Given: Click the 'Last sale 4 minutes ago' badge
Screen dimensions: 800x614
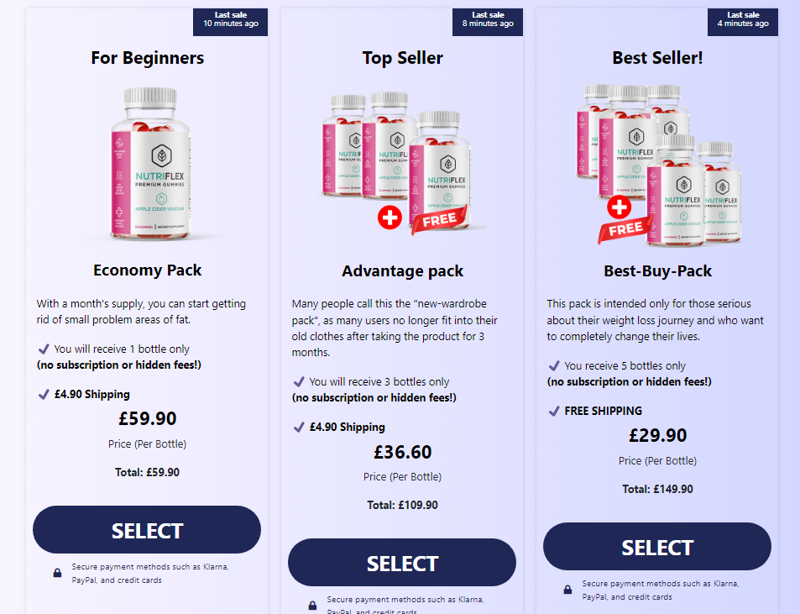Looking at the screenshot, I should [x=743, y=22].
